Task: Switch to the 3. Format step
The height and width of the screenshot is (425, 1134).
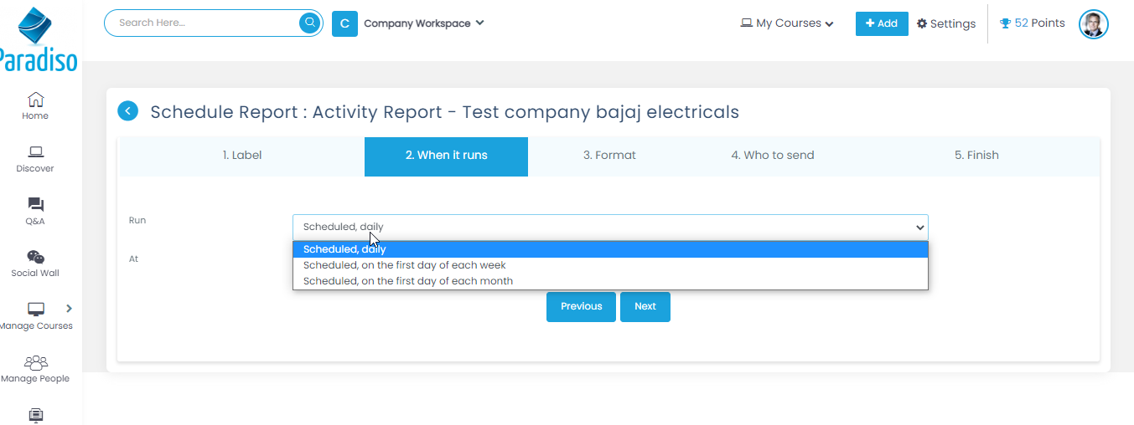Action: (609, 156)
